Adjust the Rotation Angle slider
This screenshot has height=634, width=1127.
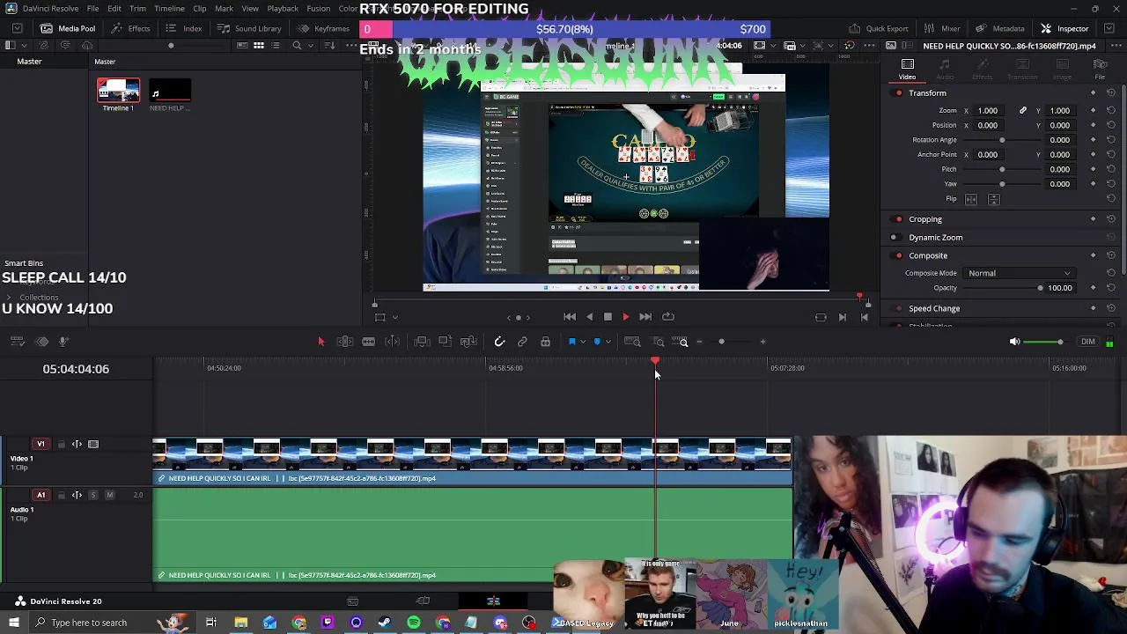(x=1002, y=140)
